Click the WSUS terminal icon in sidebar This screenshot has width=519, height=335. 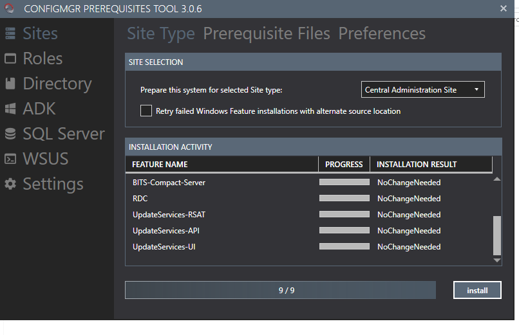tap(10, 159)
